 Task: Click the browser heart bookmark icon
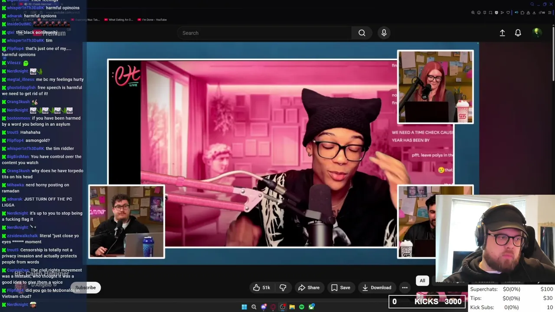click(x=508, y=13)
